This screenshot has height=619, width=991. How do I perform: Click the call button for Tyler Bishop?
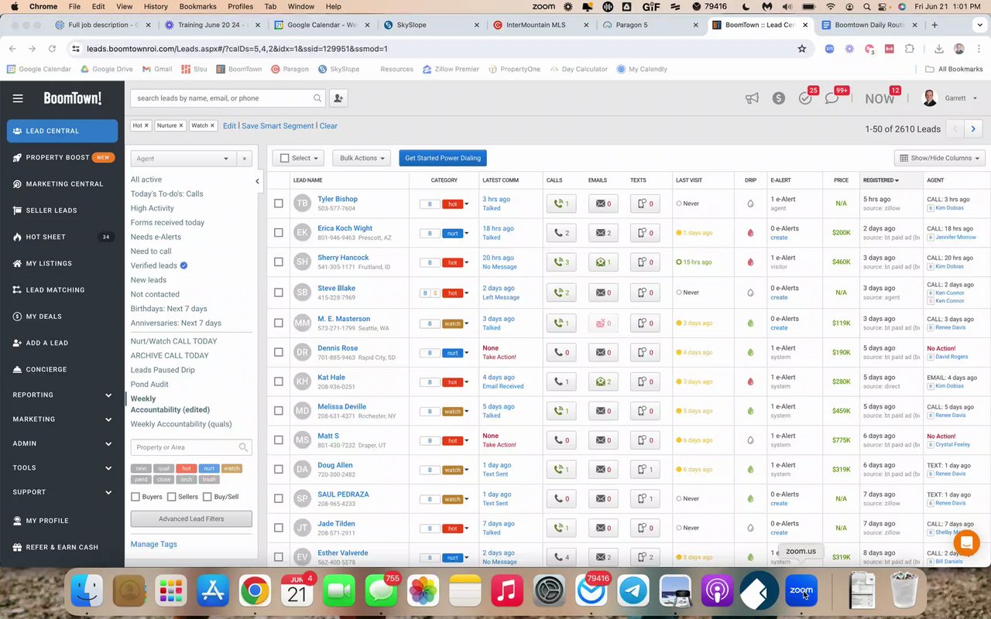coord(561,204)
